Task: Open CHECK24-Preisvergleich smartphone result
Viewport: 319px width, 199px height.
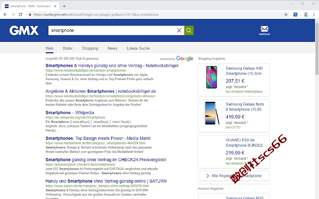Action: pos(106,160)
